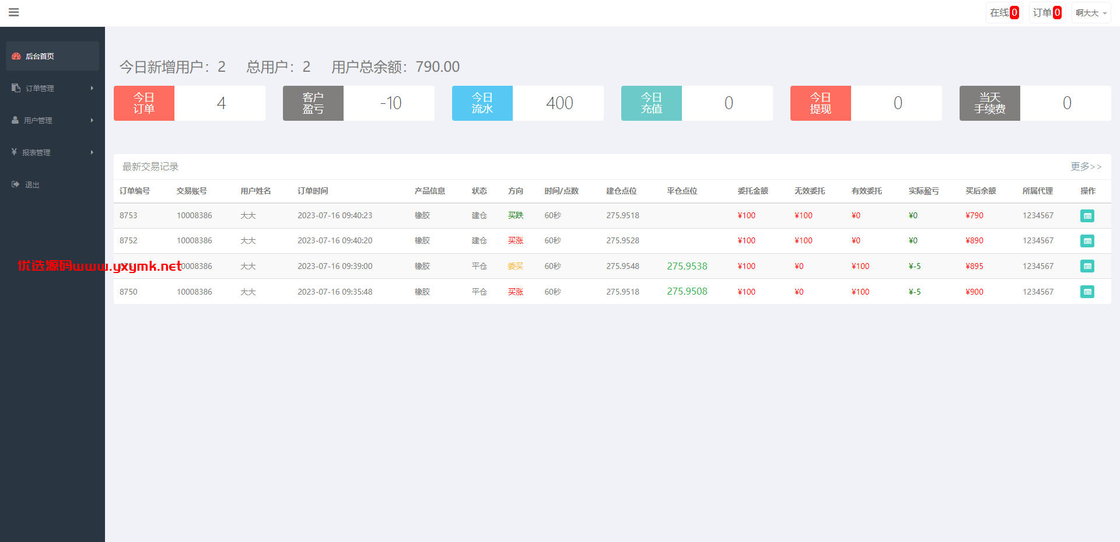1120x542 pixels.
Task: Click 订单时间 column header
Action: (313, 191)
